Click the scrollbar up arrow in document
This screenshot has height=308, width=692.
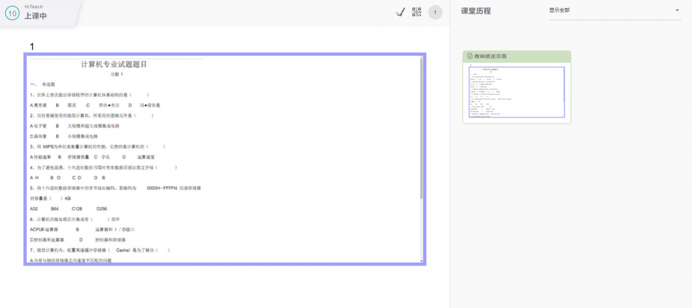[421, 58]
